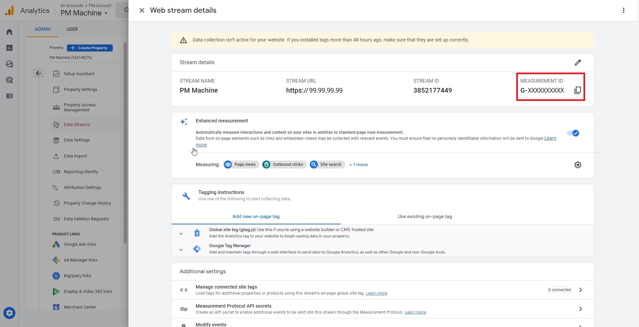Turn off the Enhanced measurement toggle
The image size is (639, 327).
[573, 133]
